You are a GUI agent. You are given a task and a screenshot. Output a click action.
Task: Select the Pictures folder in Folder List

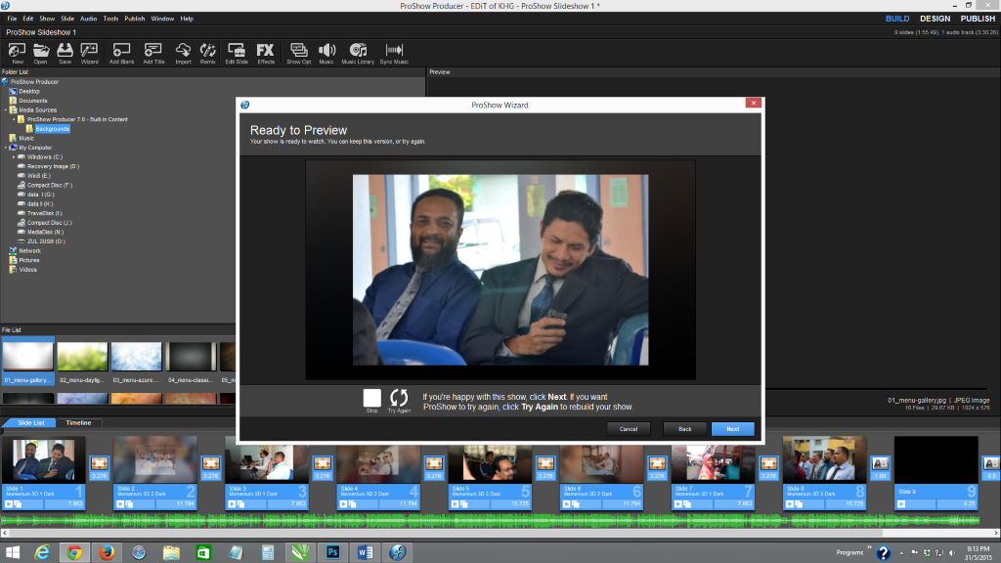pyautogui.click(x=28, y=260)
